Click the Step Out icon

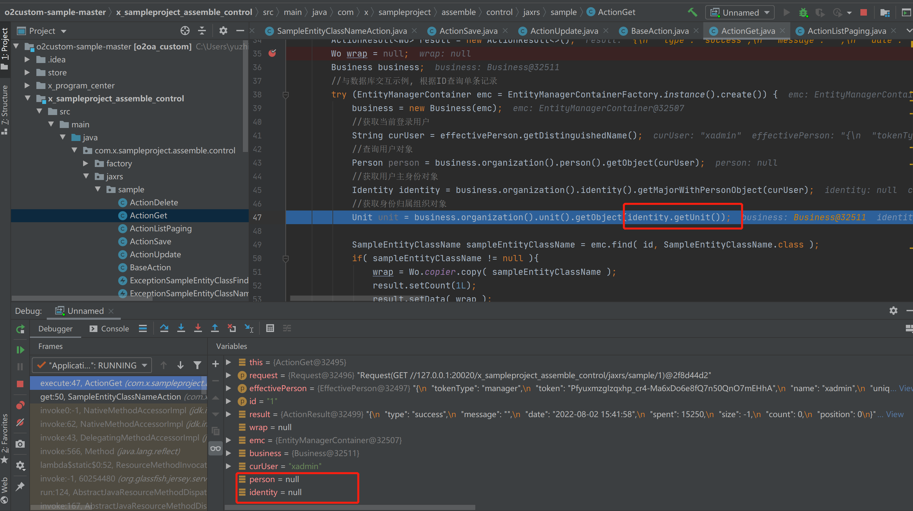coord(215,328)
